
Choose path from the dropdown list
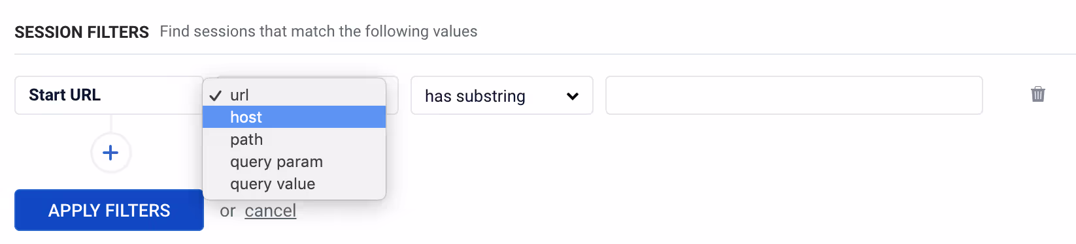(x=294, y=139)
